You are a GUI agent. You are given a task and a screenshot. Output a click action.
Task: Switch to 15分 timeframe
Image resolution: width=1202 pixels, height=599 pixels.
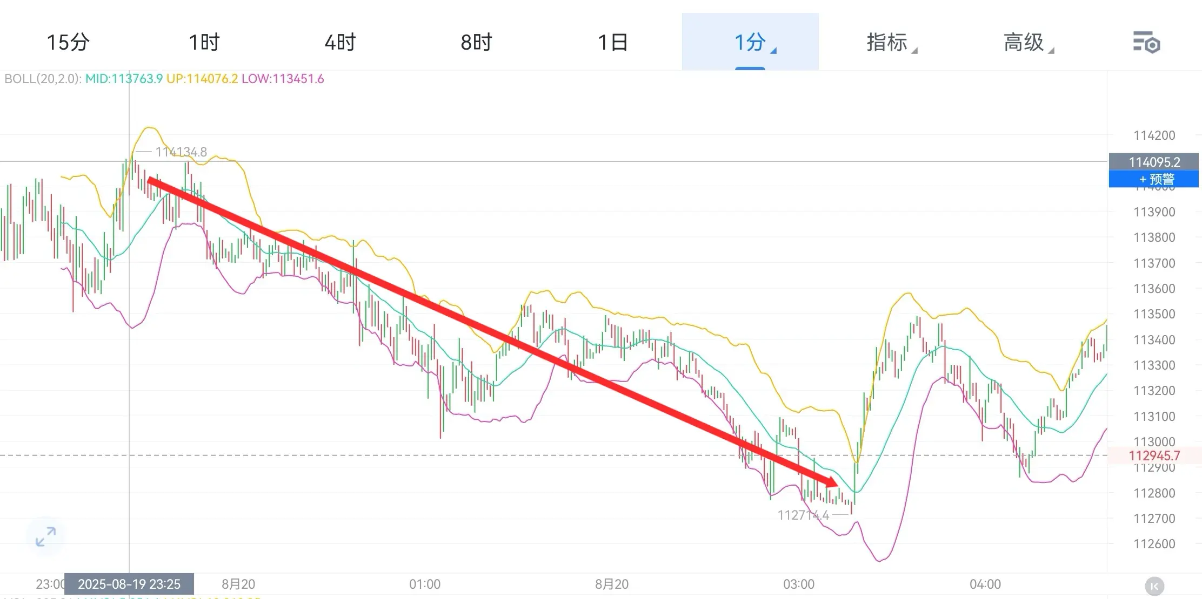(68, 42)
